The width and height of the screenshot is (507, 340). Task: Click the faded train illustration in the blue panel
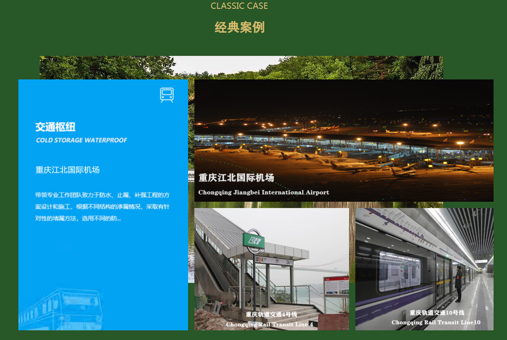coord(61,309)
